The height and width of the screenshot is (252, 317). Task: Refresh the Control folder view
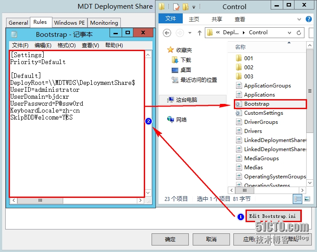(x=299, y=32)
